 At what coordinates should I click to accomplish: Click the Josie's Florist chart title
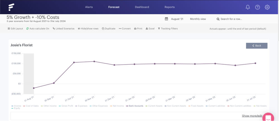click(x=21, y=45)
